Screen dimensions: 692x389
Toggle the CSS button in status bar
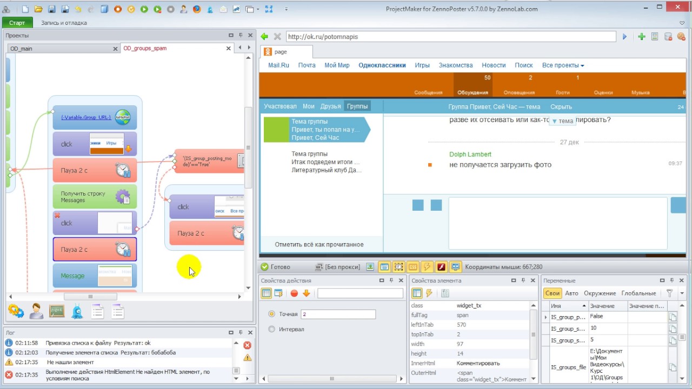point(413,267)
